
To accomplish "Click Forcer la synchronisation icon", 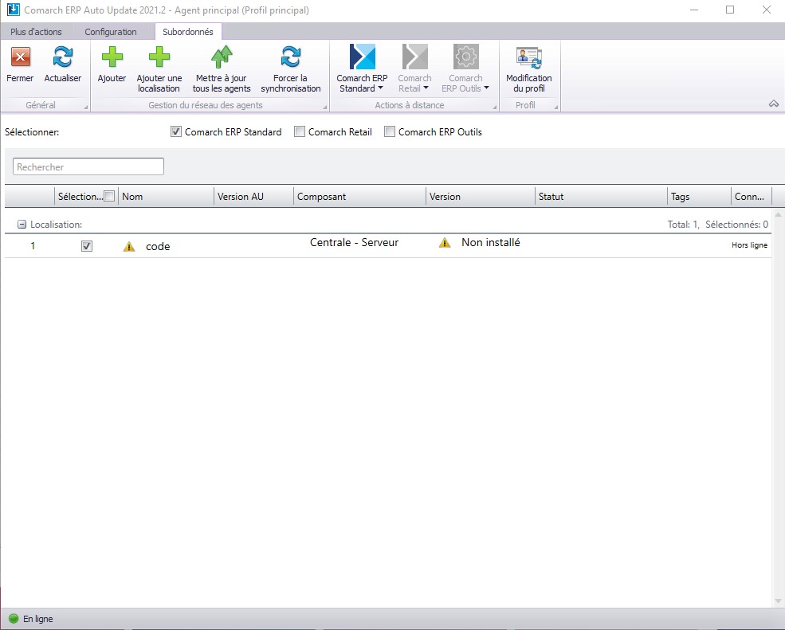I will coord(290,57).
